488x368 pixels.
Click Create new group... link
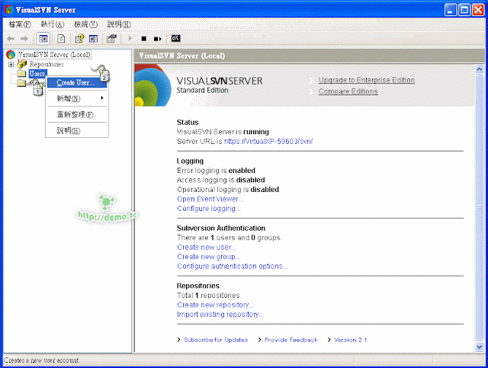(208, 257)
